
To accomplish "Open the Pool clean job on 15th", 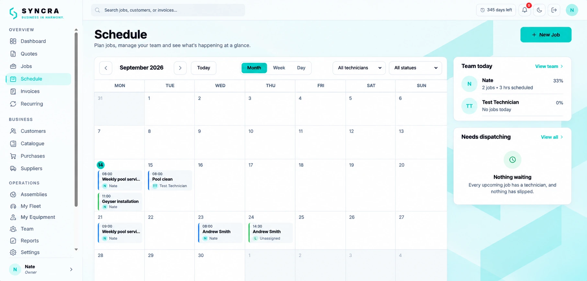I will click(170, 180).
